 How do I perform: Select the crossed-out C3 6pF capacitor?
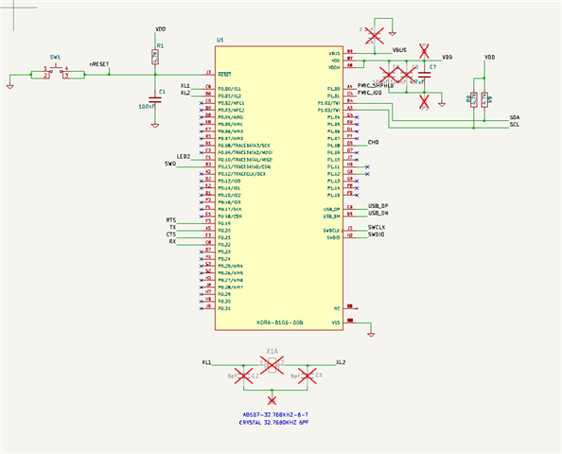point(307,375)
